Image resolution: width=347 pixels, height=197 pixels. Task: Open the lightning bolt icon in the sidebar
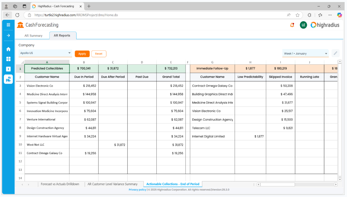pos(8,69)
